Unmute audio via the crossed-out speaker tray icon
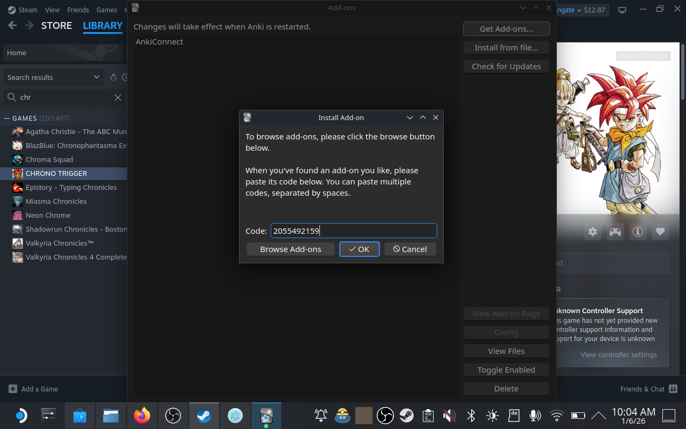The width and height of the screenshot is (686, 429). [449, 415]
